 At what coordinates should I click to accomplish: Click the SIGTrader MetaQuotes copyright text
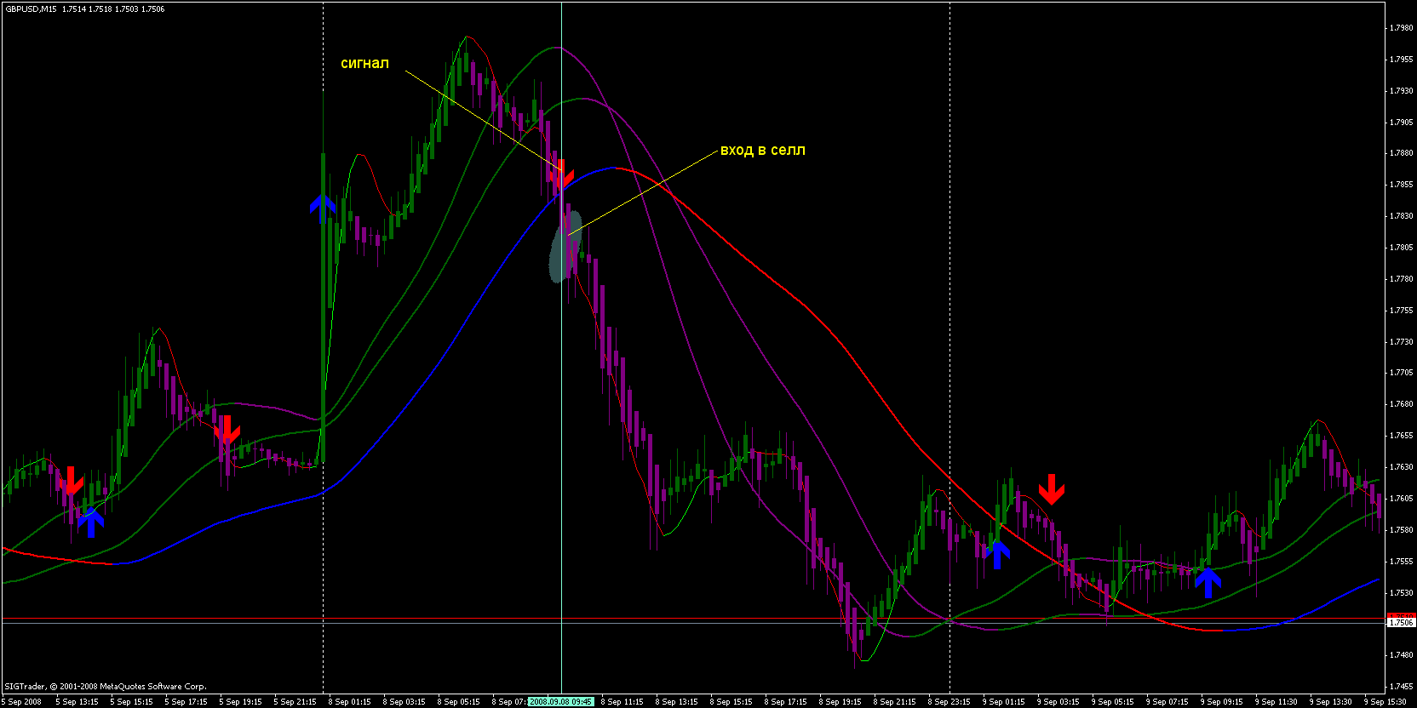click(106, 686)
